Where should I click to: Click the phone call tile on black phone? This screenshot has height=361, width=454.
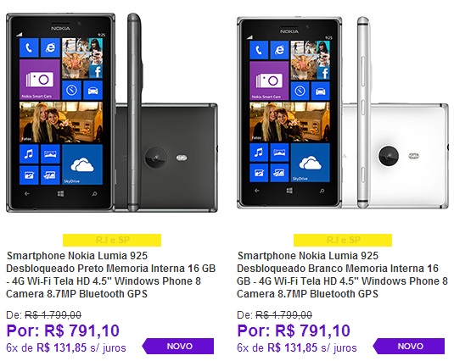tap(29, 47)
